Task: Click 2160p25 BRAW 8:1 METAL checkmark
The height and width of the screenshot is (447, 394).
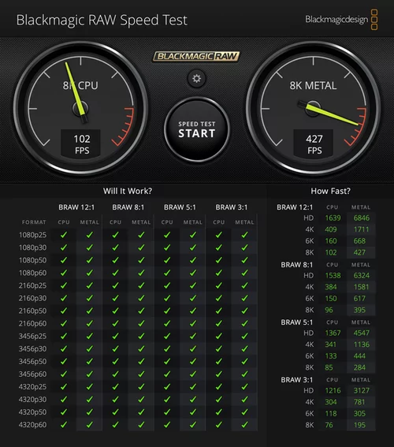Action: [x=141, y=285]
